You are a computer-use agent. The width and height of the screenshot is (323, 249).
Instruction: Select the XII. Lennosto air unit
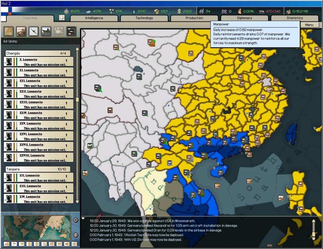(38, 177)
